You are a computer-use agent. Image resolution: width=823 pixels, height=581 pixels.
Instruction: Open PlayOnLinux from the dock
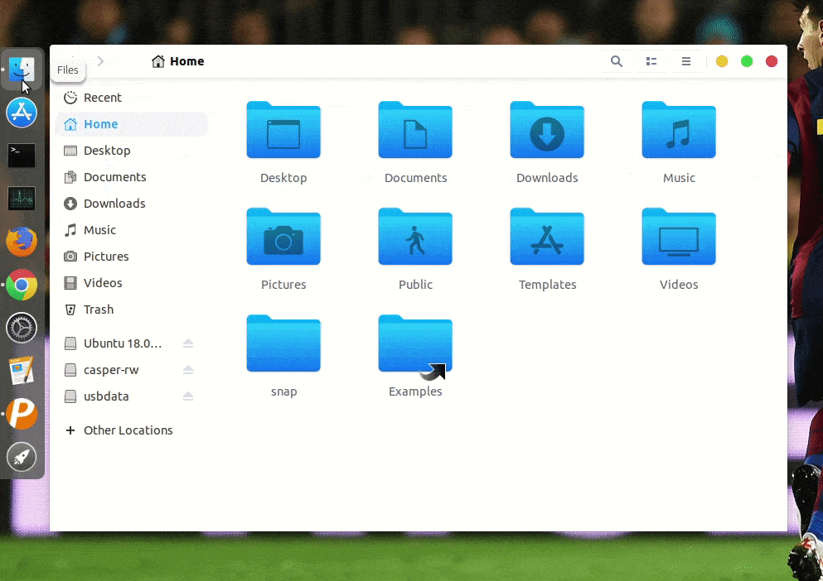tap(21, 414)
